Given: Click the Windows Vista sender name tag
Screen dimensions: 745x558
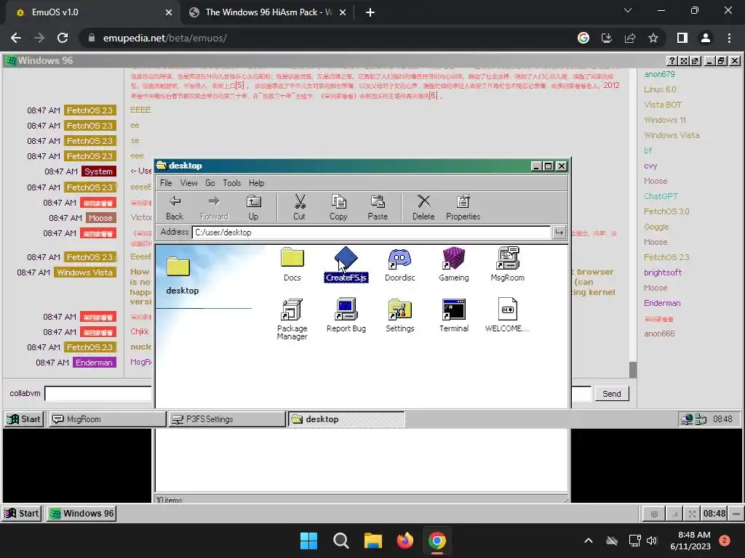Looking at the screenshot, I should point(84,272).
